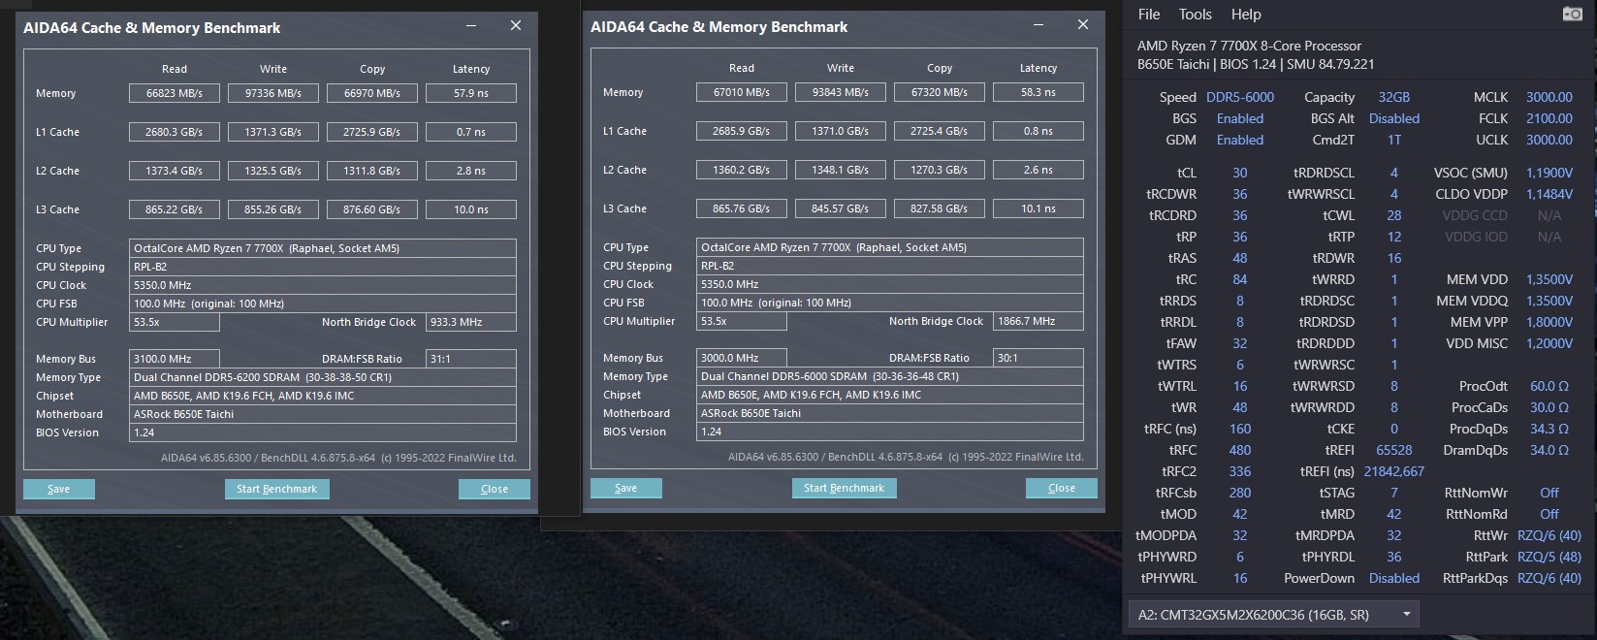This screenshot has height=640, width=1597.
Task: Click the camera screenshot icon in ZenTimings
Action: [x=1573, y=14]
